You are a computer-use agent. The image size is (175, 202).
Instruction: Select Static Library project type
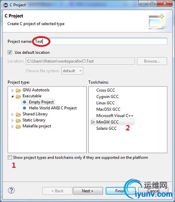point(34,120)
